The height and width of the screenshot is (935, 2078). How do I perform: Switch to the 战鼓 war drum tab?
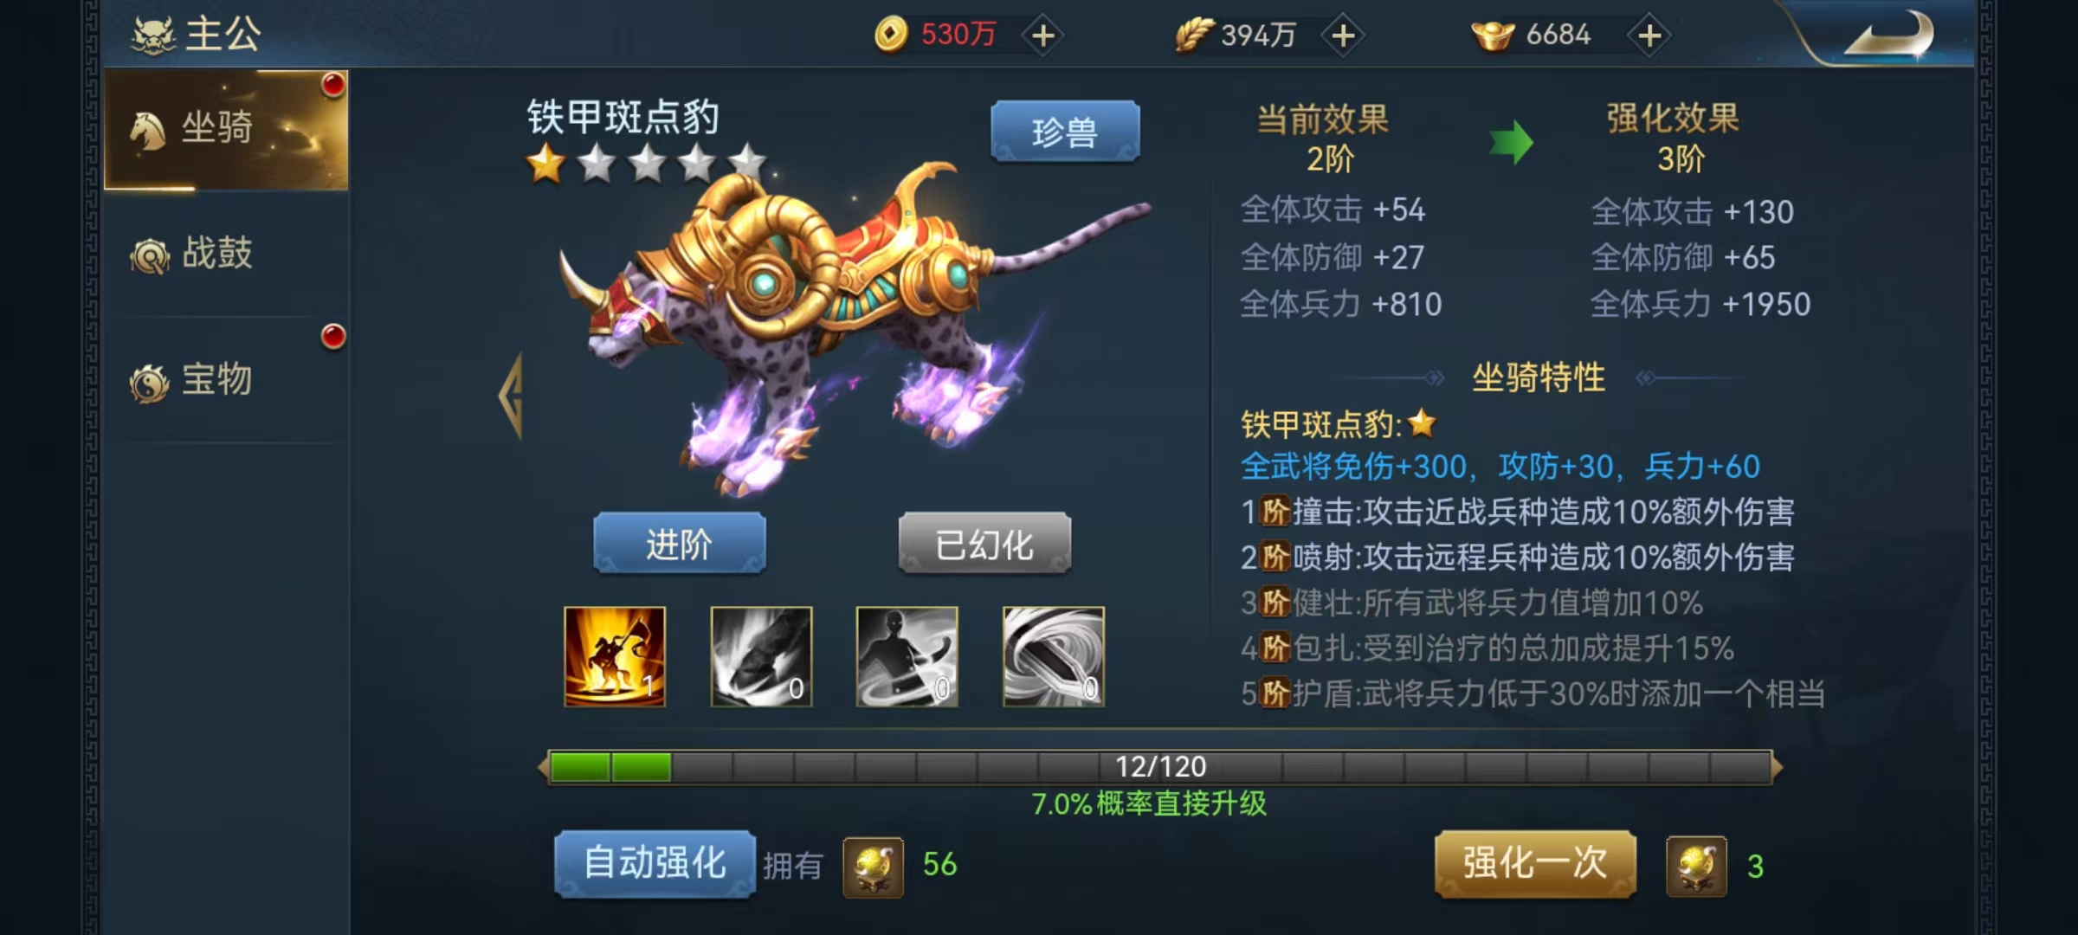tap(226, 254)
